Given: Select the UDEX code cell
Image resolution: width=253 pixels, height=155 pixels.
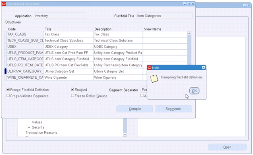Looking at the screenshot, I should (25, 47).
